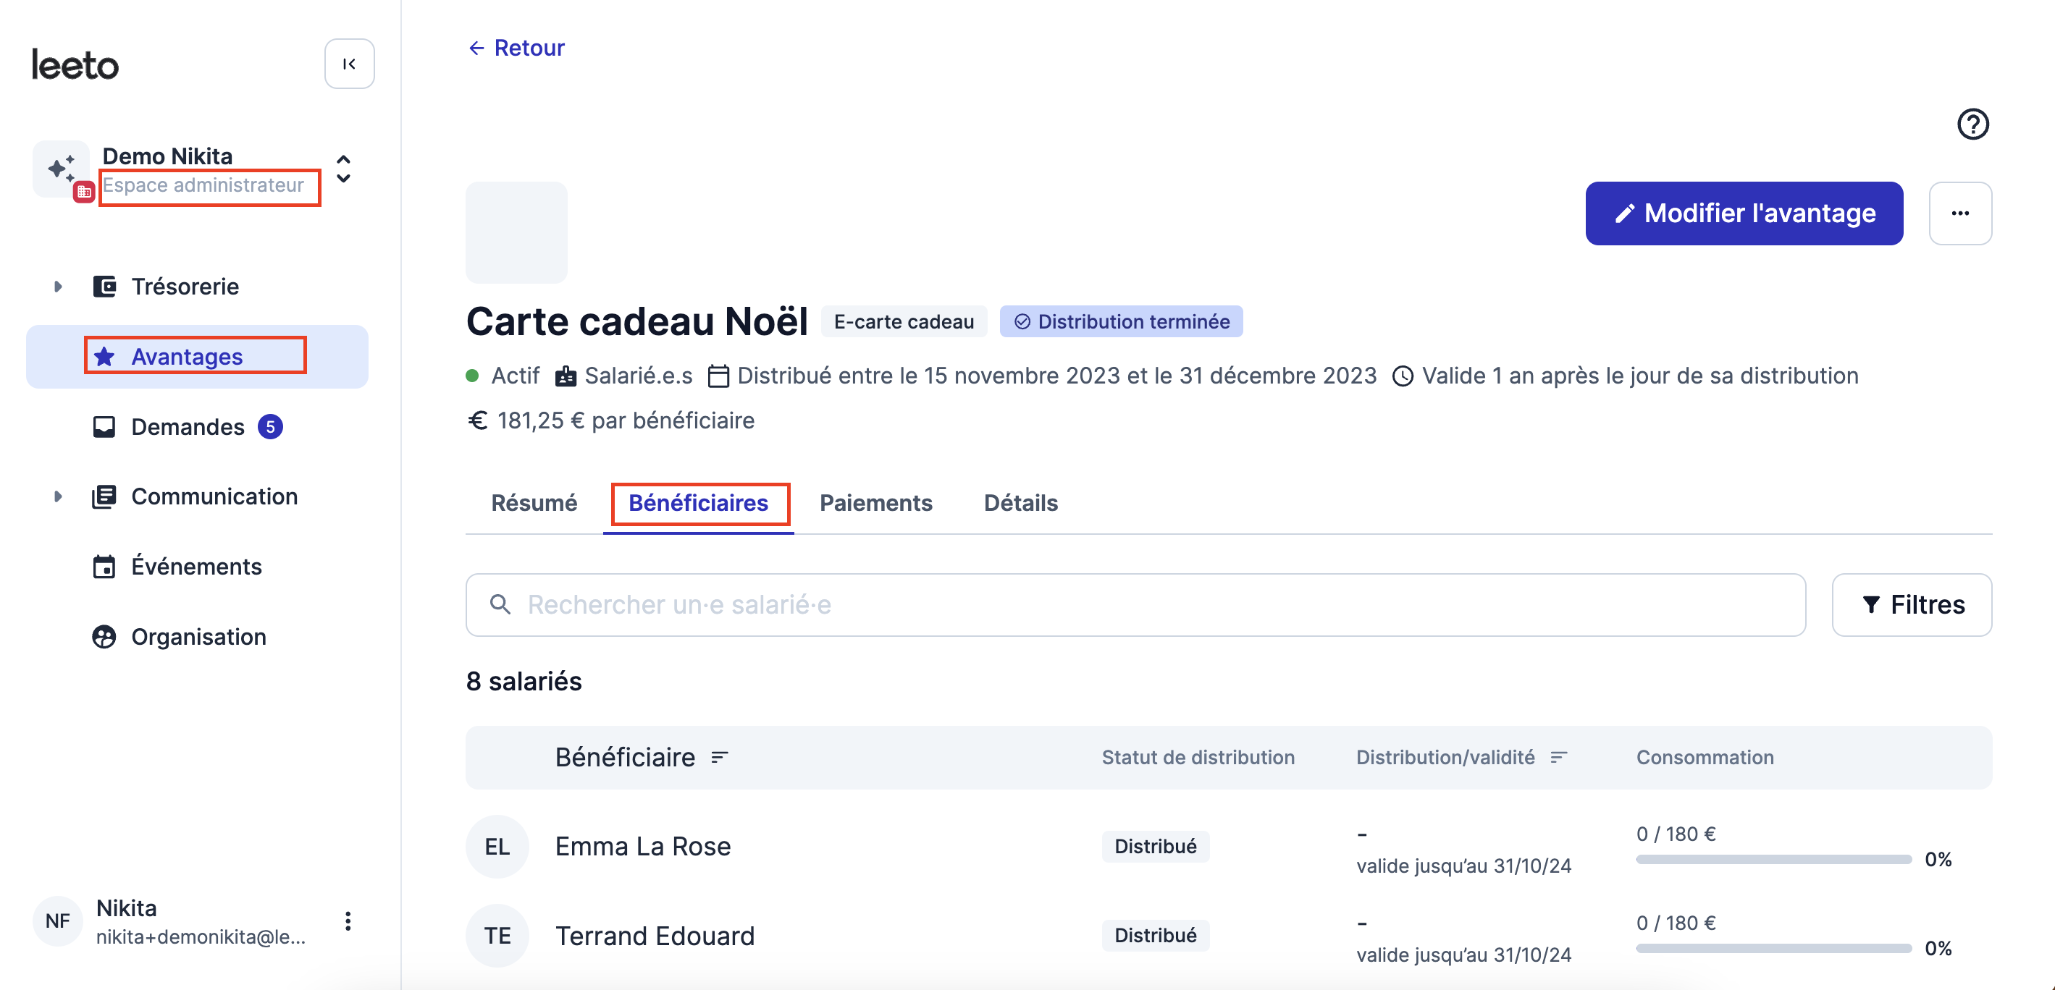The width and height of the screenshot is (2055, 990).
Task: Open the three-dot more options button
Action: click(1960, 213)
